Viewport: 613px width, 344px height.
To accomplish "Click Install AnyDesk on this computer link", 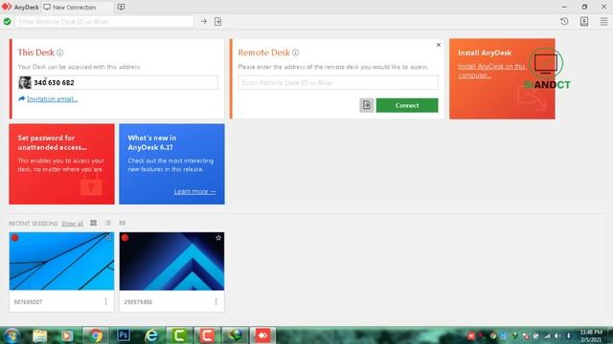I will [x=491, y=71].
